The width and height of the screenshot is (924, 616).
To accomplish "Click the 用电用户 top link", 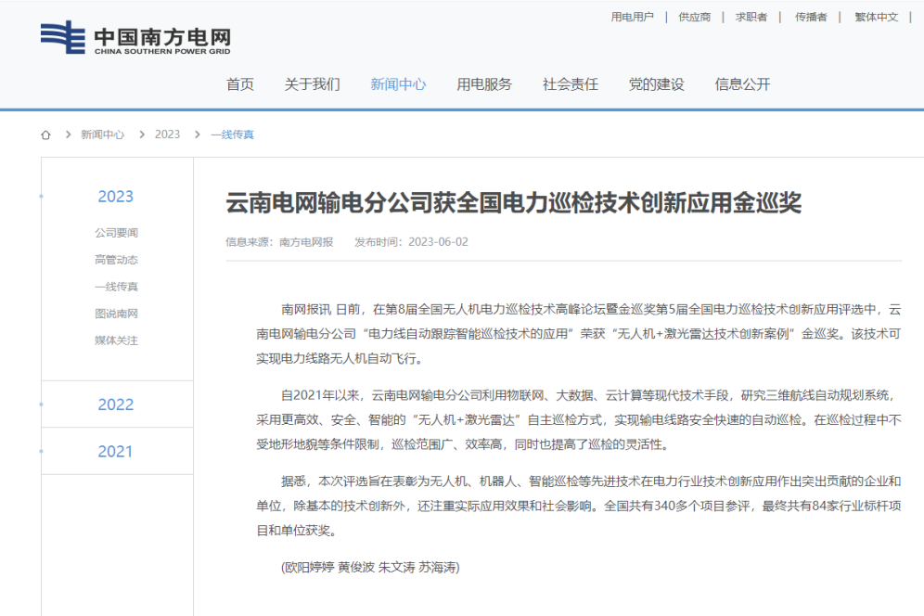I will click(x=632, y=17).
